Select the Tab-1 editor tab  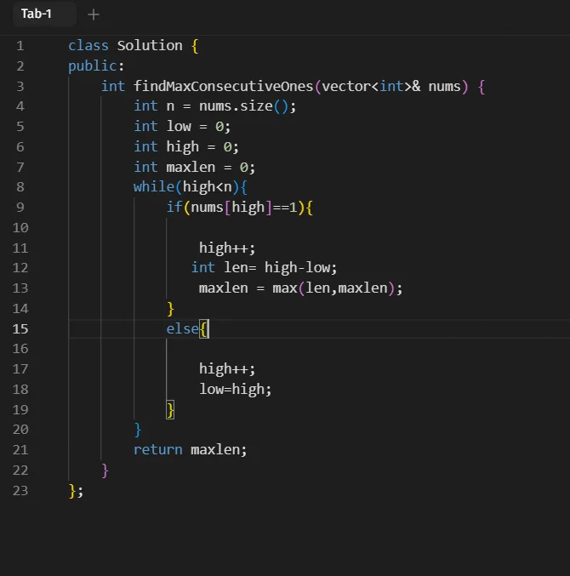click(44, 14)
